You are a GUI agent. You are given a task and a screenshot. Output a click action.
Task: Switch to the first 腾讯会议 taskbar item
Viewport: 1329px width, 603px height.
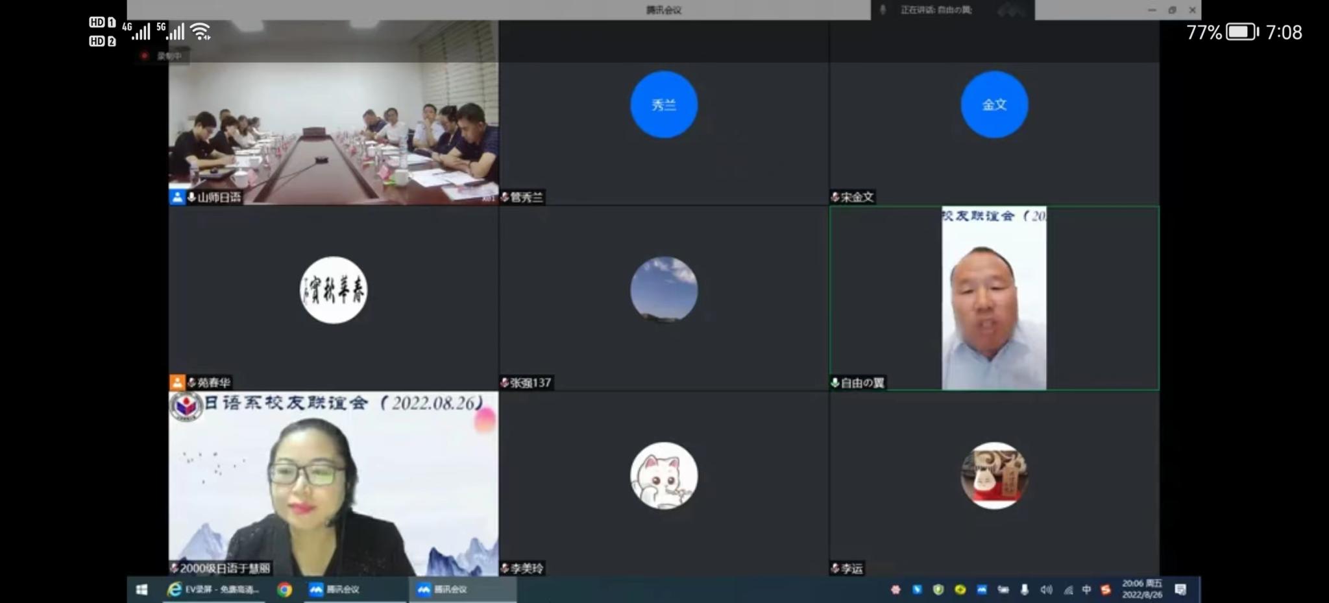point(335,589)
